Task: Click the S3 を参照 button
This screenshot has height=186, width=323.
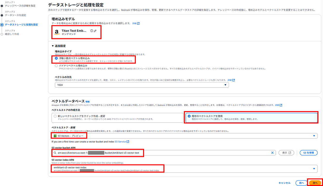Action: coord(309,153)
